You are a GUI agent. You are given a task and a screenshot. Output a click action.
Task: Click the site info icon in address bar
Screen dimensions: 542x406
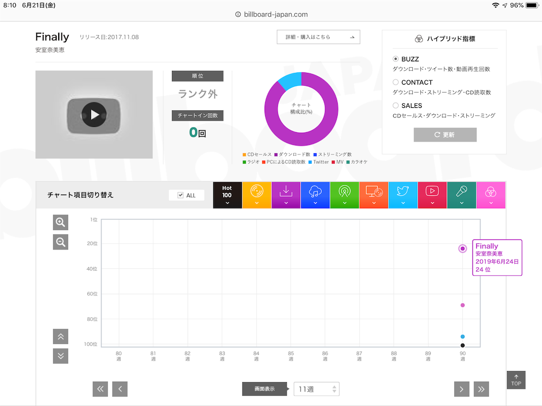(238, 14)
